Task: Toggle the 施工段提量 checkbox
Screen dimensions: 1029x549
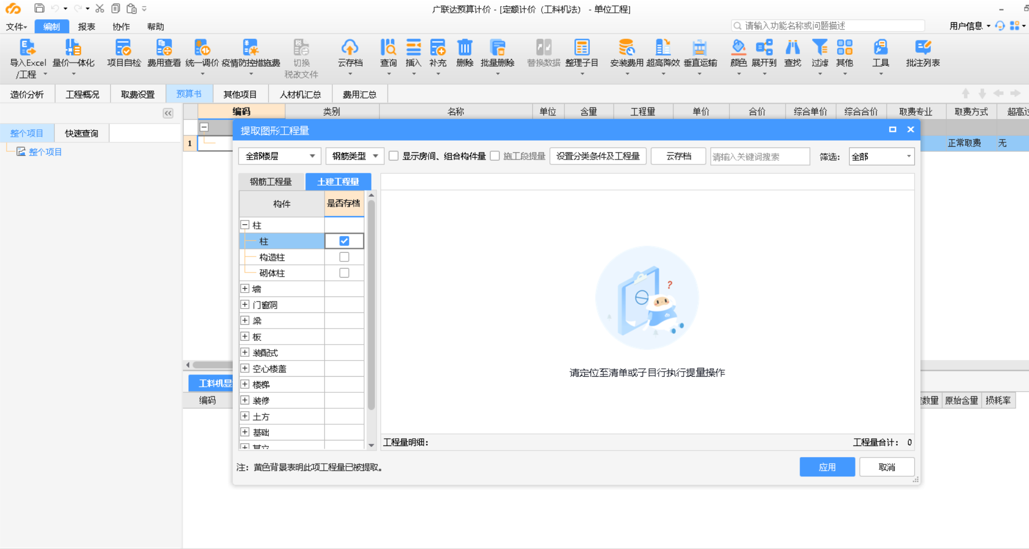Action: pos(495,156)
